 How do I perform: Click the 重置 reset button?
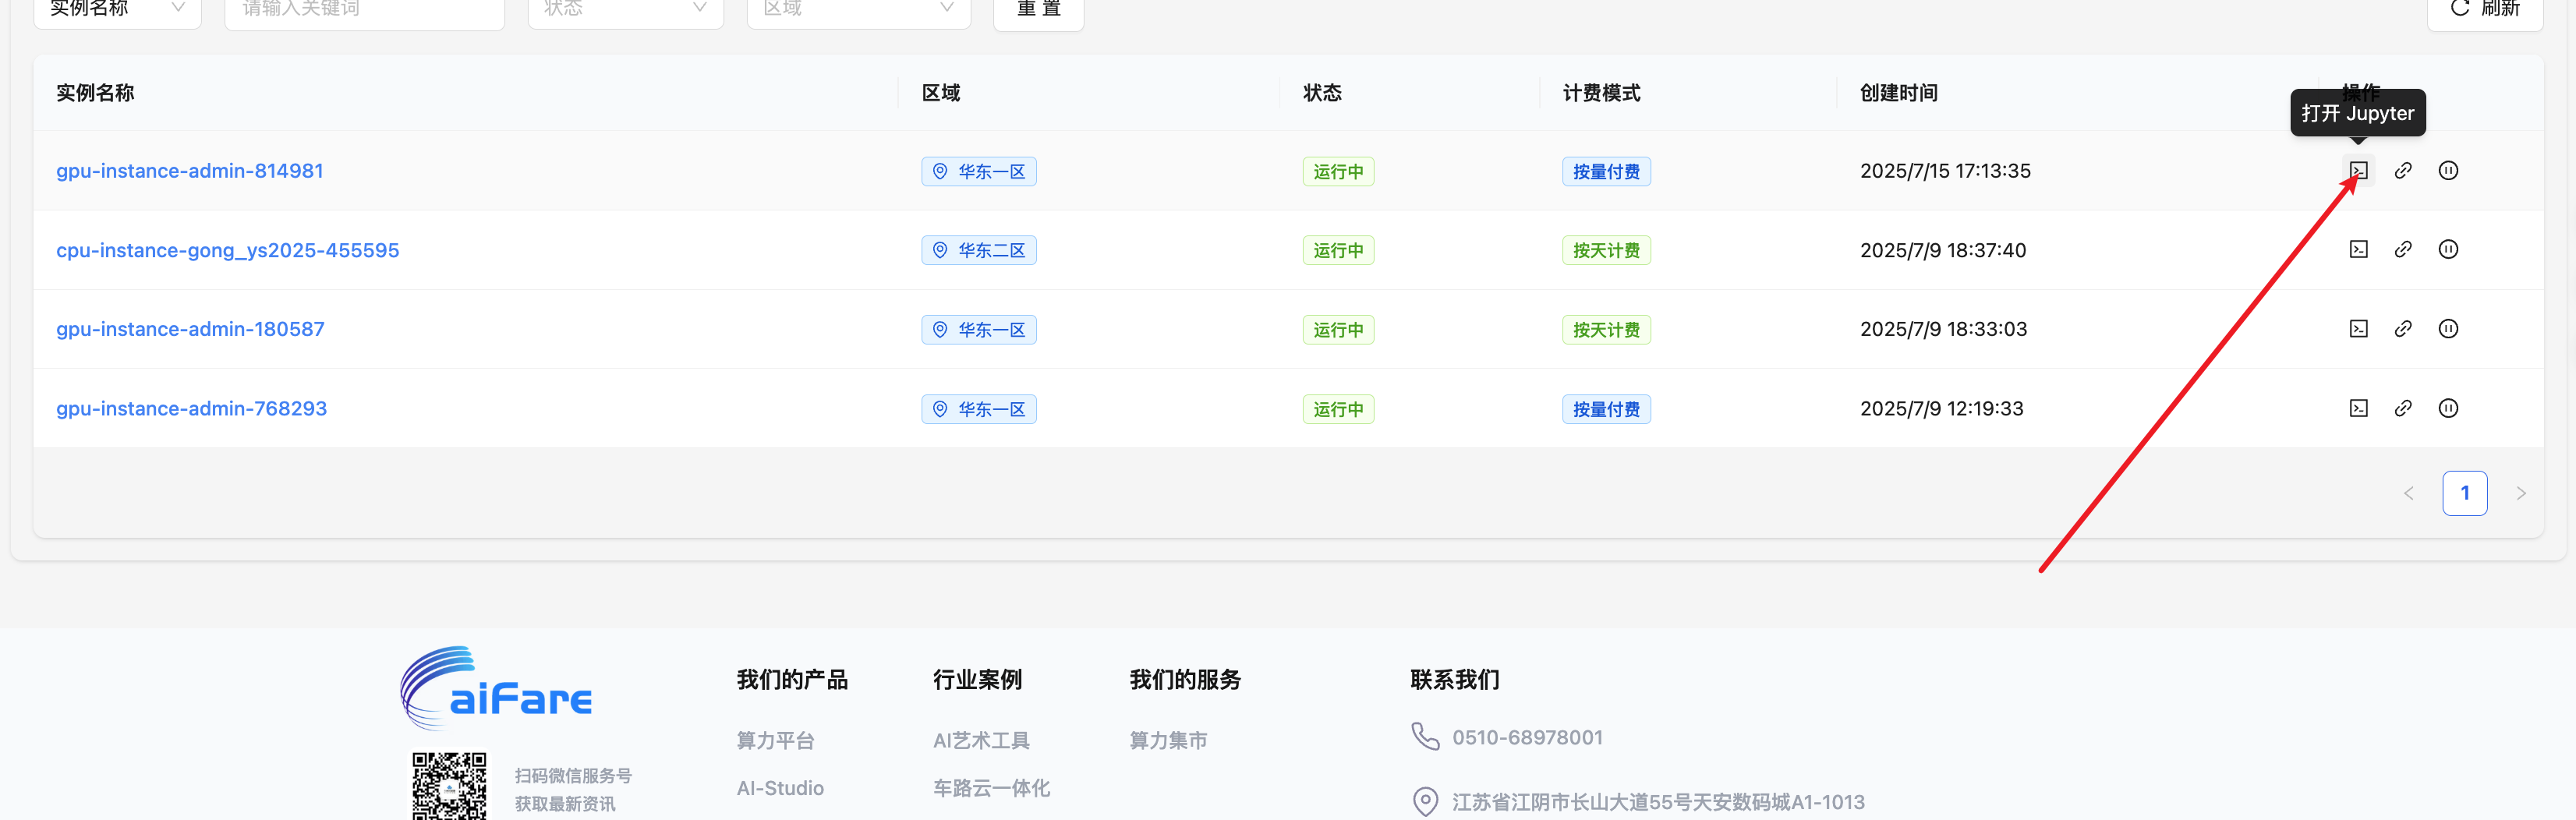pos(1037,8)
